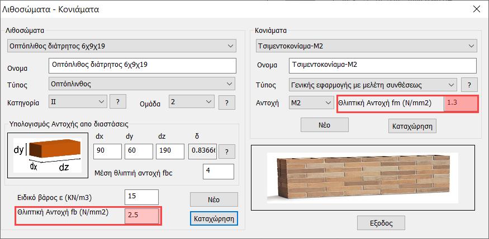Click the Θλιπτική Αντοχή fm field 1.3
Viewport: 489px width, 239px height.
click(x=460, y=104)
